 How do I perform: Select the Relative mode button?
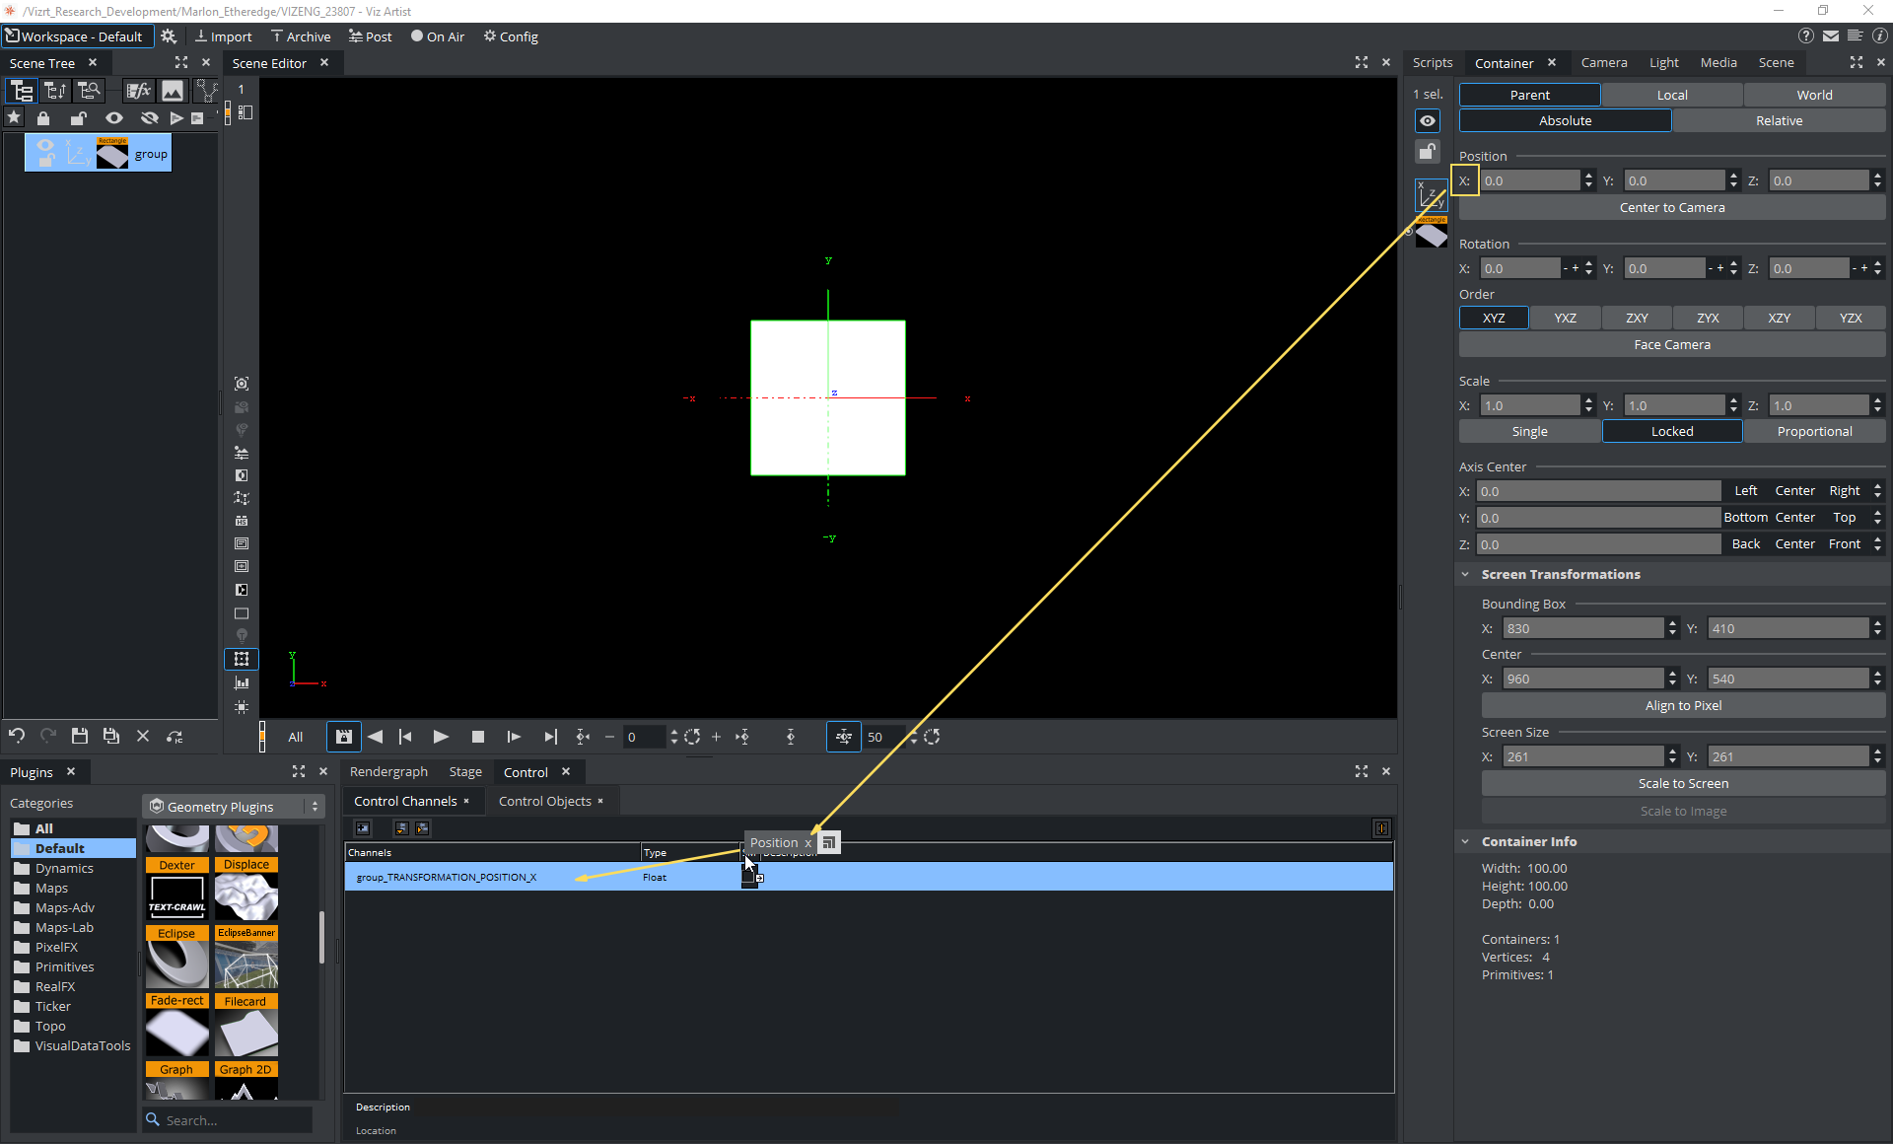pyautogui.click(x=1779, y=120)
